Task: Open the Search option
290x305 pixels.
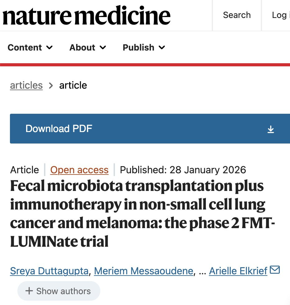Action: click(x=237, y=15)
